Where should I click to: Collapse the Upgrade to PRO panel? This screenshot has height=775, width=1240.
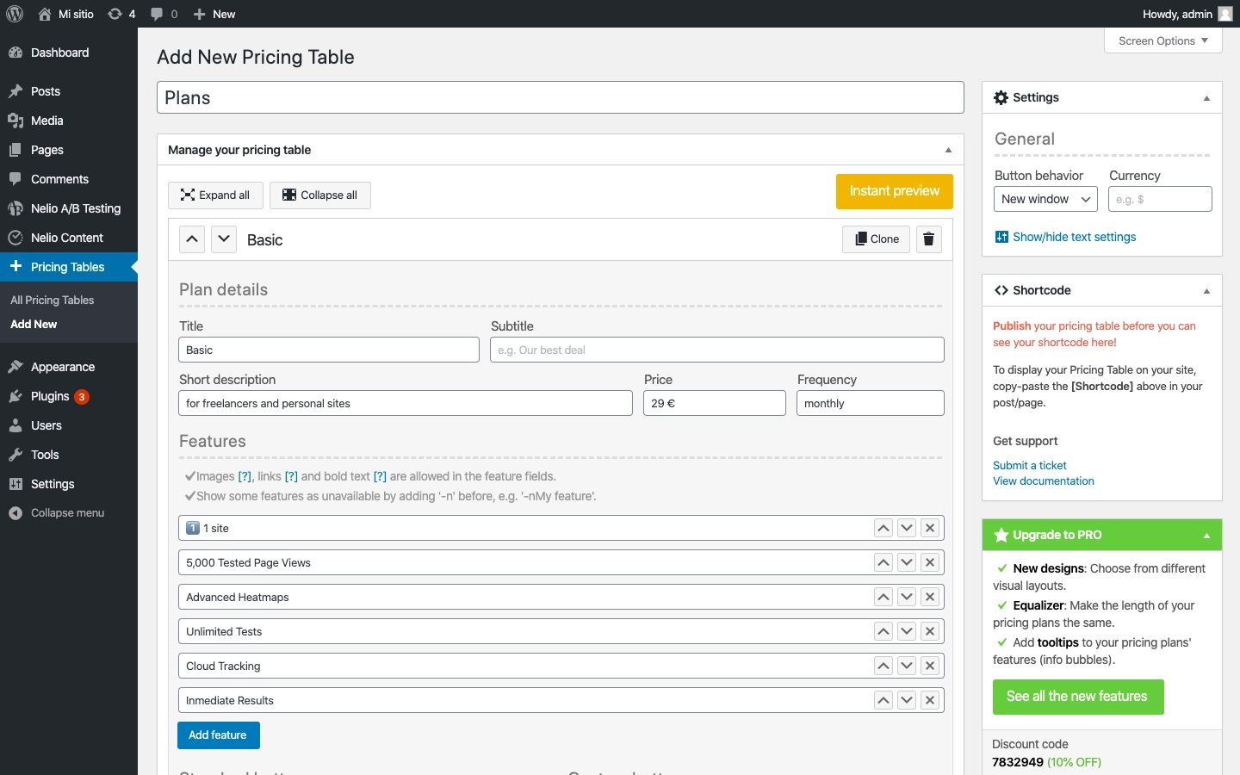[1206, 535]
